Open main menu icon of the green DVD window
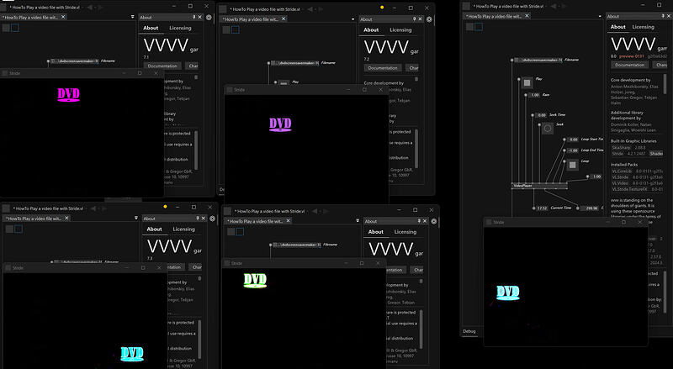 [227, 211]
